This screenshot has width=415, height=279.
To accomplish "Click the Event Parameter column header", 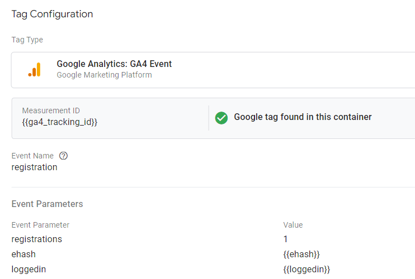I will click(x=40, y=225).
